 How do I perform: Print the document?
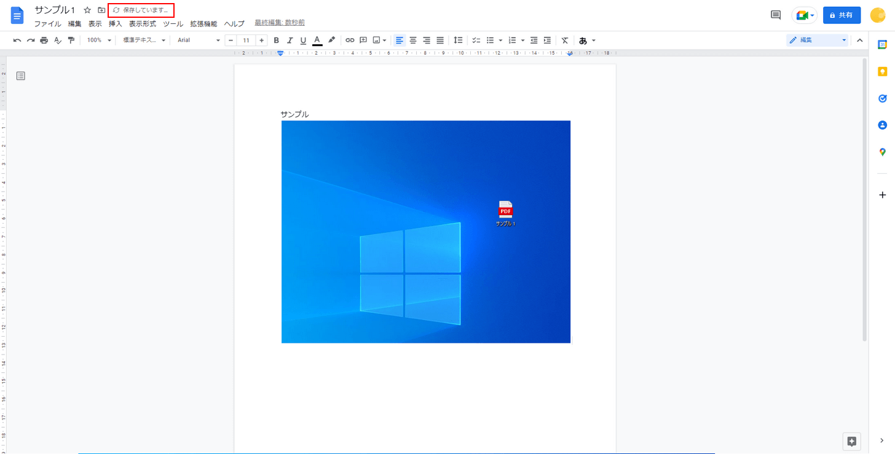44,41
